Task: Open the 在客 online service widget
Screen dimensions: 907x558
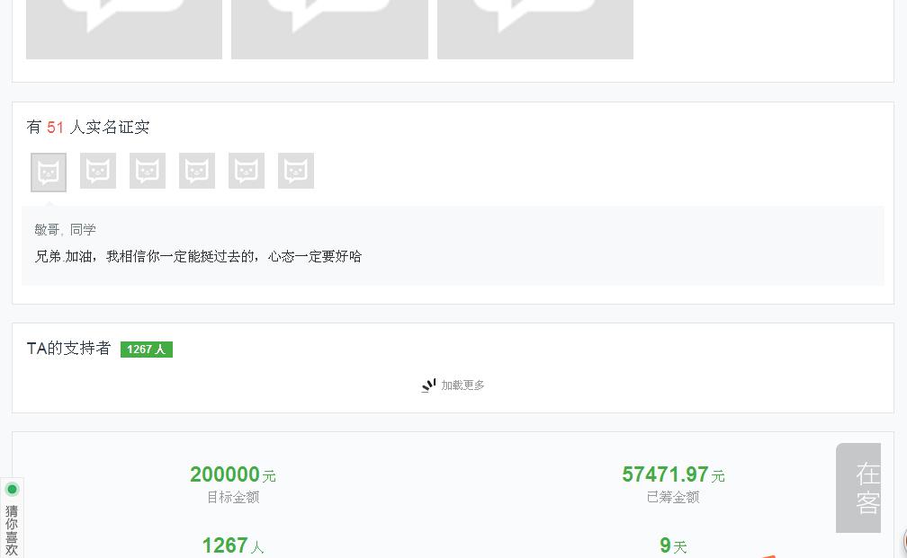Action: [860, 488]
